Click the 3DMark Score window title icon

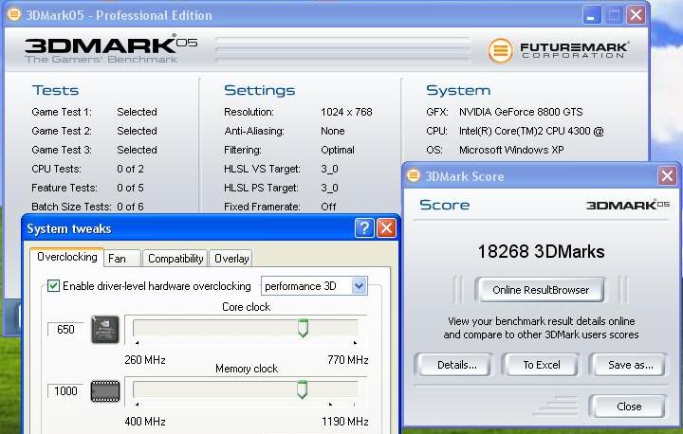click(x=413, y=176)
